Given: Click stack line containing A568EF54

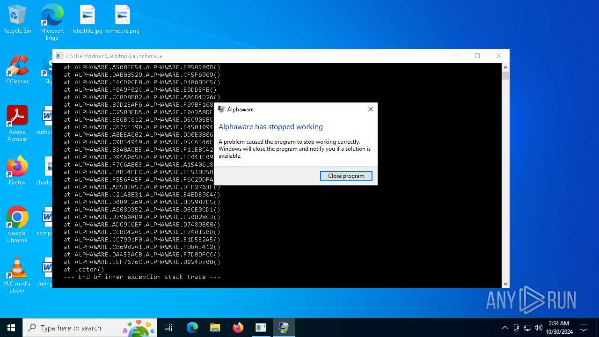Looking at the screenshot, I should coord(142,67).
